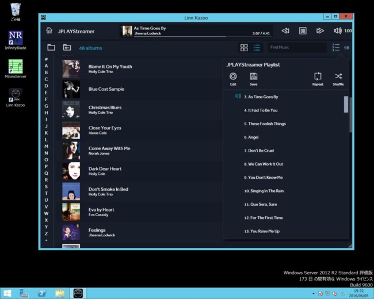Go back up one folder level
This screenshot has height=299, width=374.
coord(67,48)
